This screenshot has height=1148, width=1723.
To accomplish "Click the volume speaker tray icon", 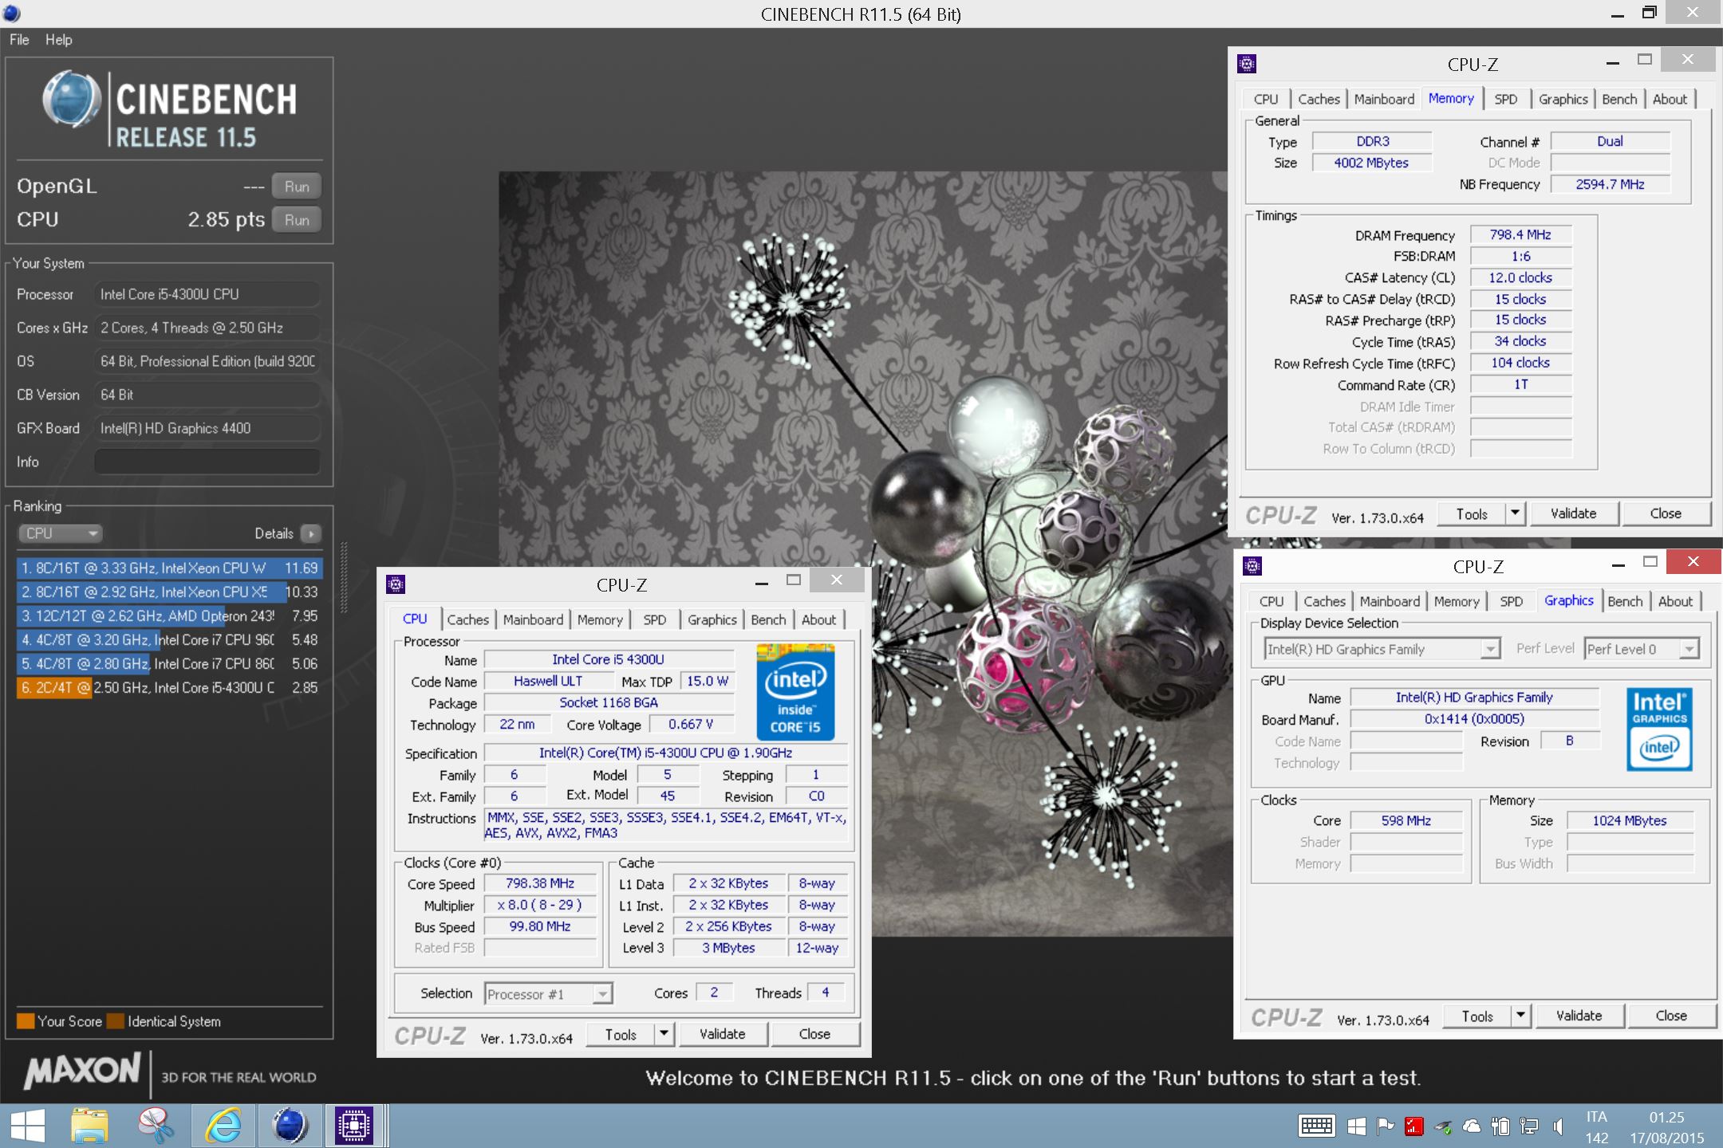I will 1557,1126.
